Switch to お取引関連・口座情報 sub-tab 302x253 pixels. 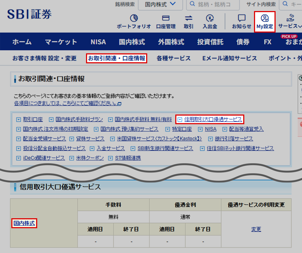click(x=116, y=58)
